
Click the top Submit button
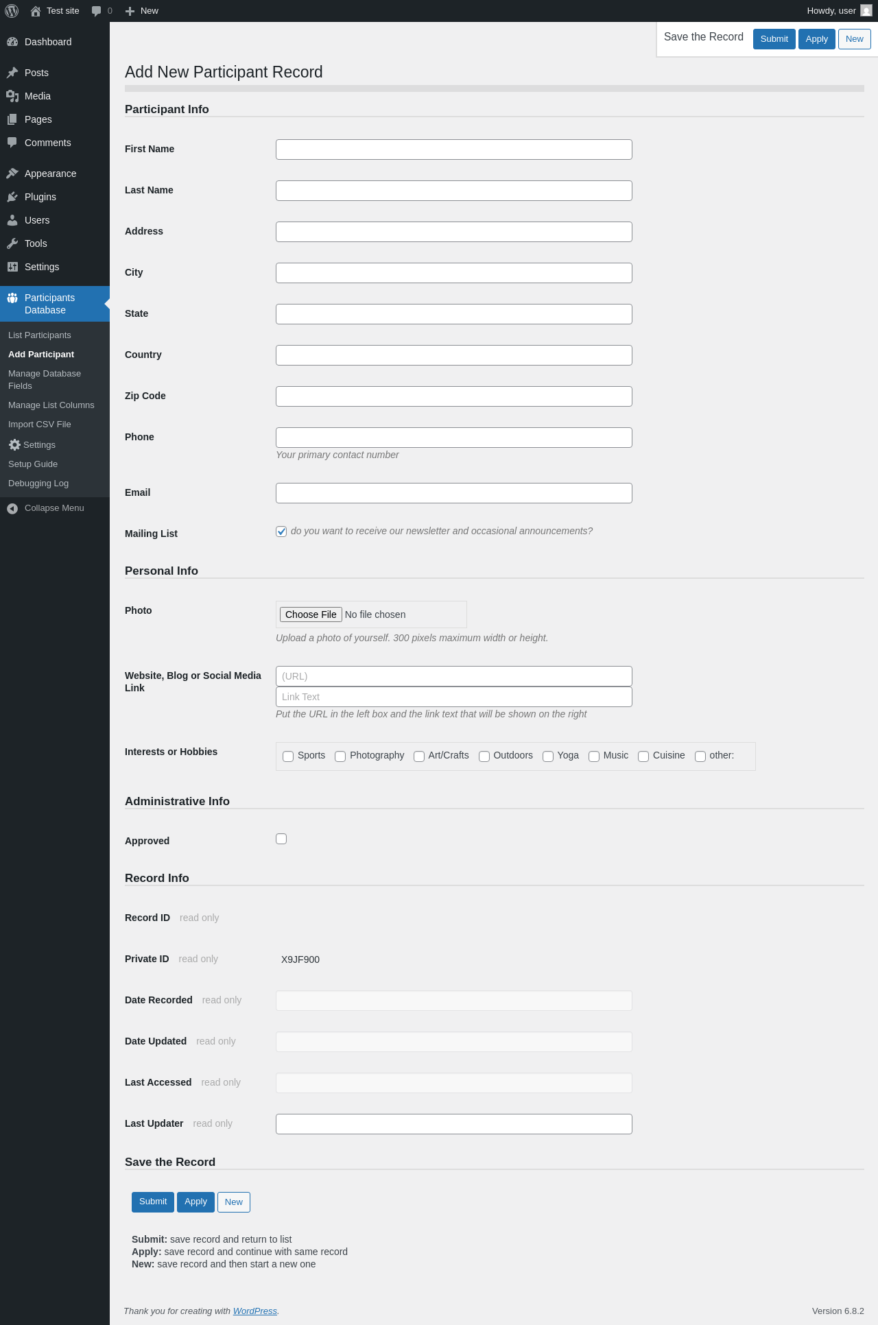774,39
